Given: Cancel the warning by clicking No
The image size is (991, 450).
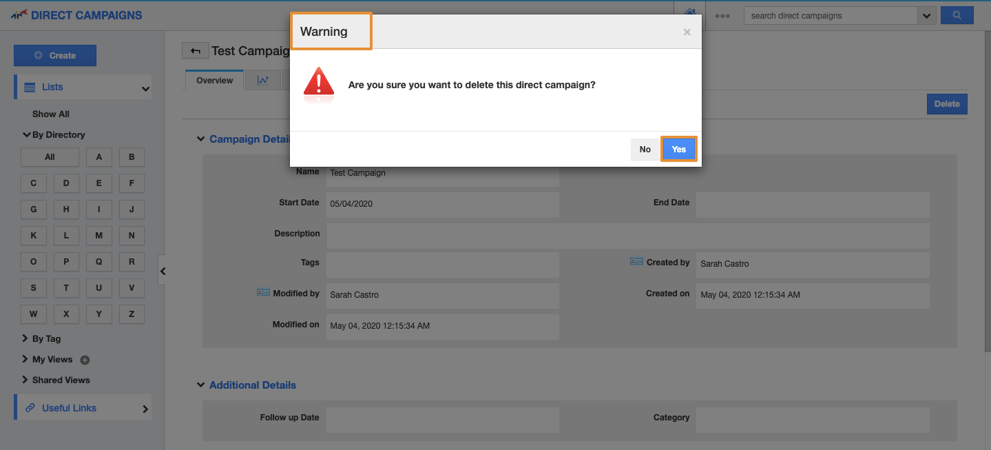Looking at the screenshot, I should pyautogui.click(x=645, y=149).
